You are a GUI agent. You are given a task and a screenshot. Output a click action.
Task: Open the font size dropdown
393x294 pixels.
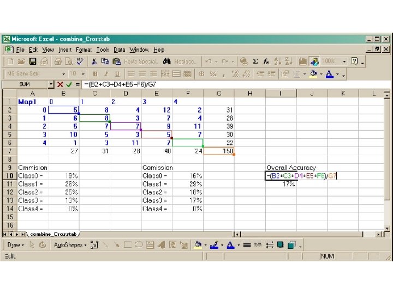[x=83, y=73]
